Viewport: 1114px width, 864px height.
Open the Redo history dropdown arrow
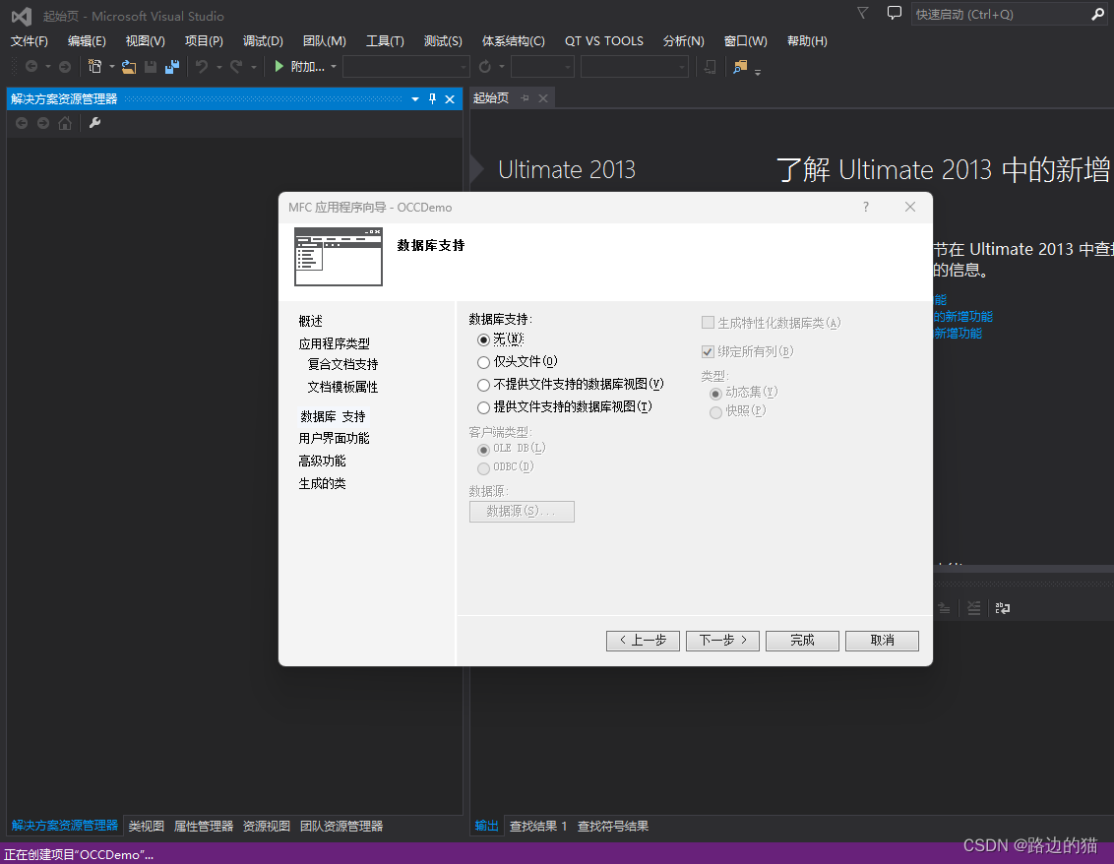[x=254, y=67]
